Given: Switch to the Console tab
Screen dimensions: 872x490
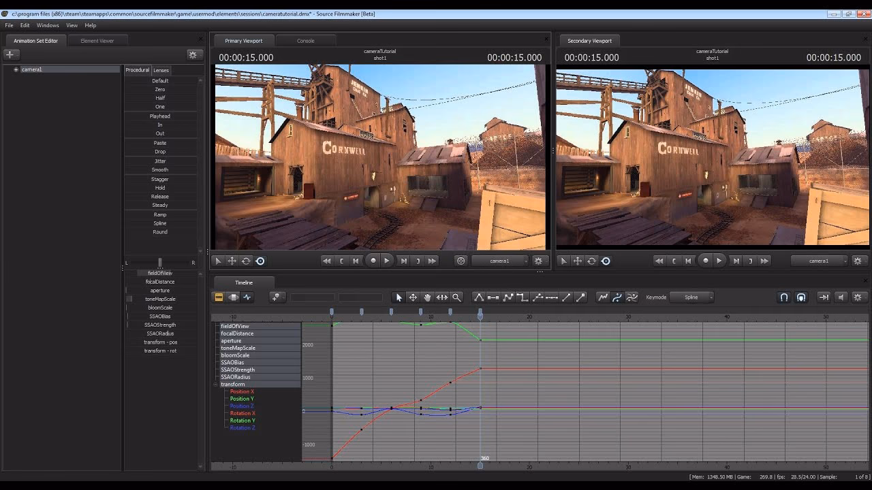Looking at the screenshot, I should click(305, 41).
